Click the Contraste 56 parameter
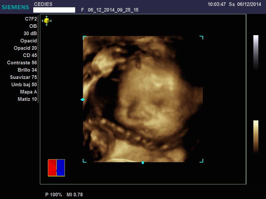Viewport: 266px width, 199px height. point(22,63)
